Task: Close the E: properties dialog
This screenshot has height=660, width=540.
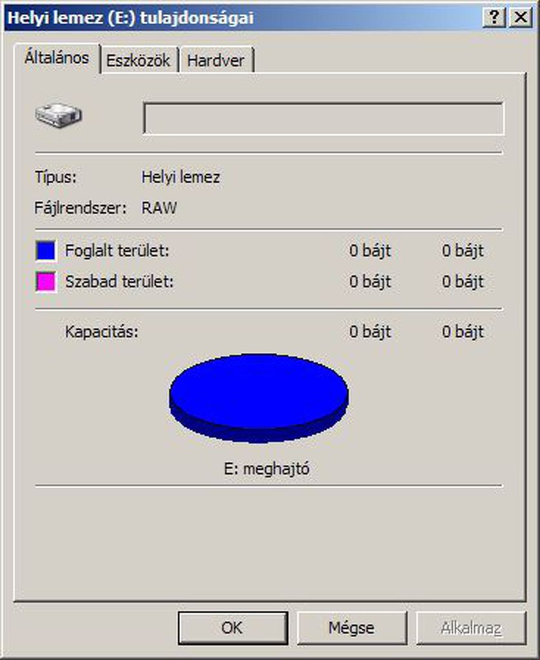Action: click(x=521, y=17)
